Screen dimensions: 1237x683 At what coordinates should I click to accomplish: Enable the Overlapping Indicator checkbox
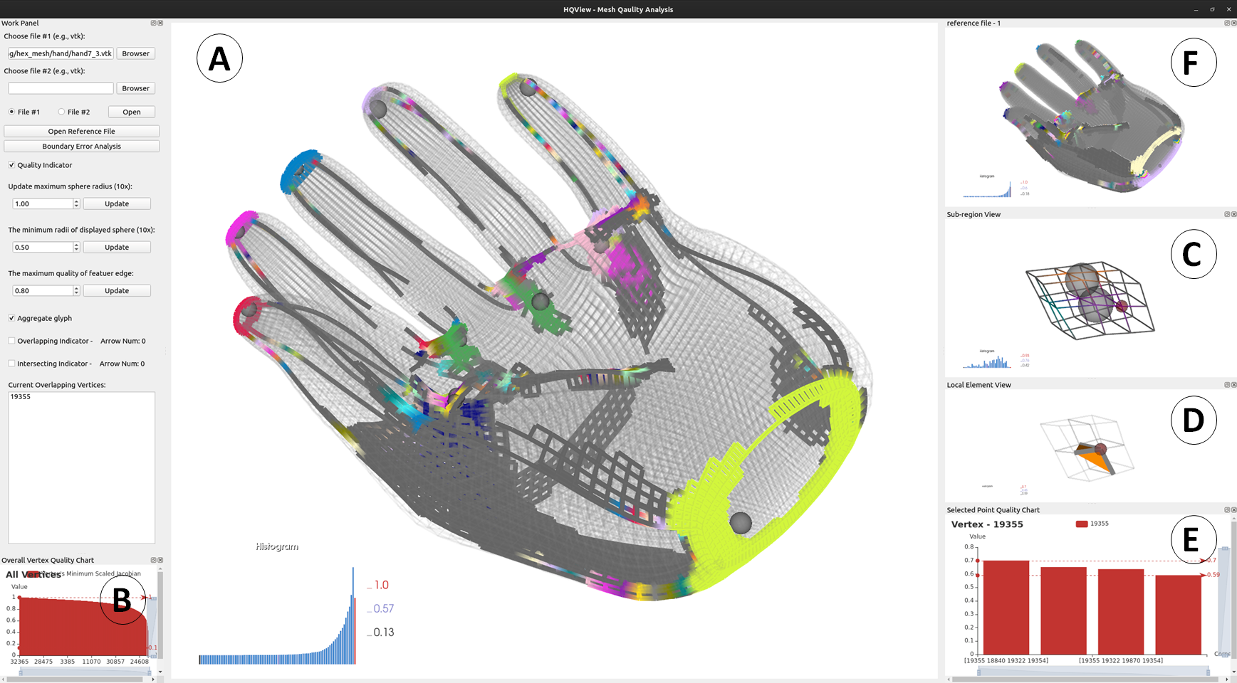pos(11,341)
